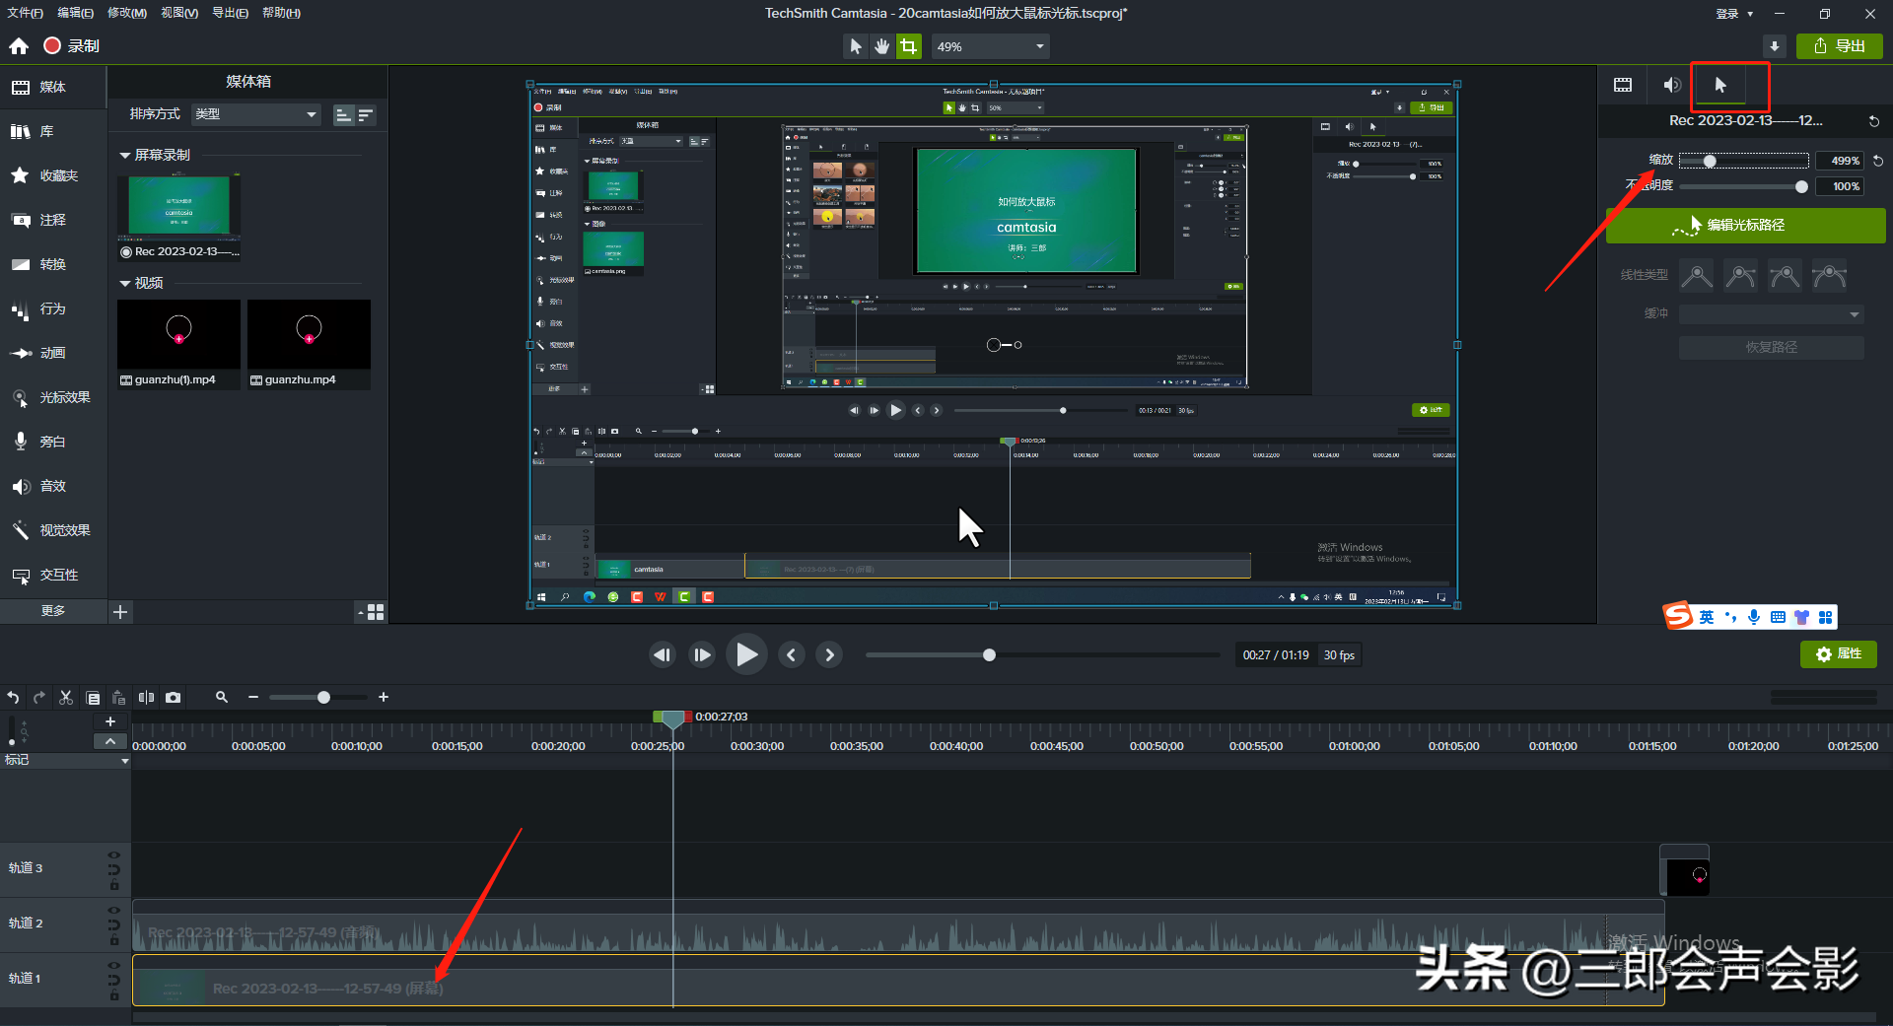Image resolution: width=1893 pixels, height=1026 pixels.
Task: Open the 视觉效果 visual effects tab
Action: coord(52,530)
